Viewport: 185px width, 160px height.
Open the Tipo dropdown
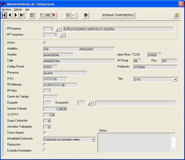[175, 79]
